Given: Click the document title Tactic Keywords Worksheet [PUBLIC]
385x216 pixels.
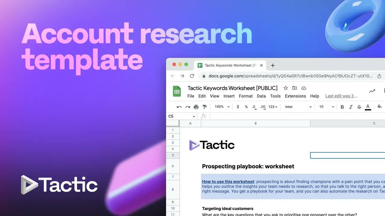Looking at the screenshot, I should point(233,88).
